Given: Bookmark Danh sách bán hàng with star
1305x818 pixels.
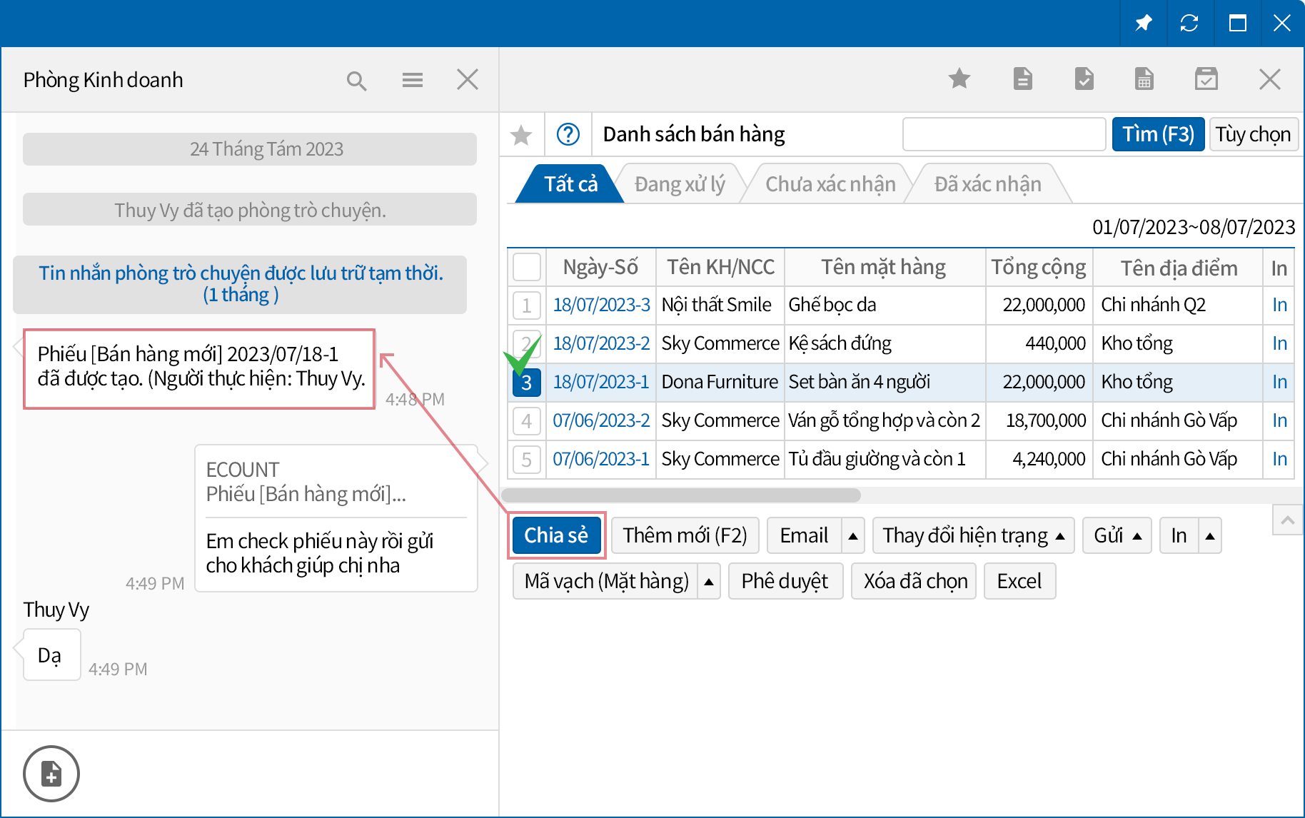Looking at the screenshot, I should coord(522,134).
